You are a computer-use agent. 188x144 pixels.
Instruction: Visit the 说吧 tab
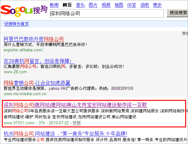coord(144,5)
